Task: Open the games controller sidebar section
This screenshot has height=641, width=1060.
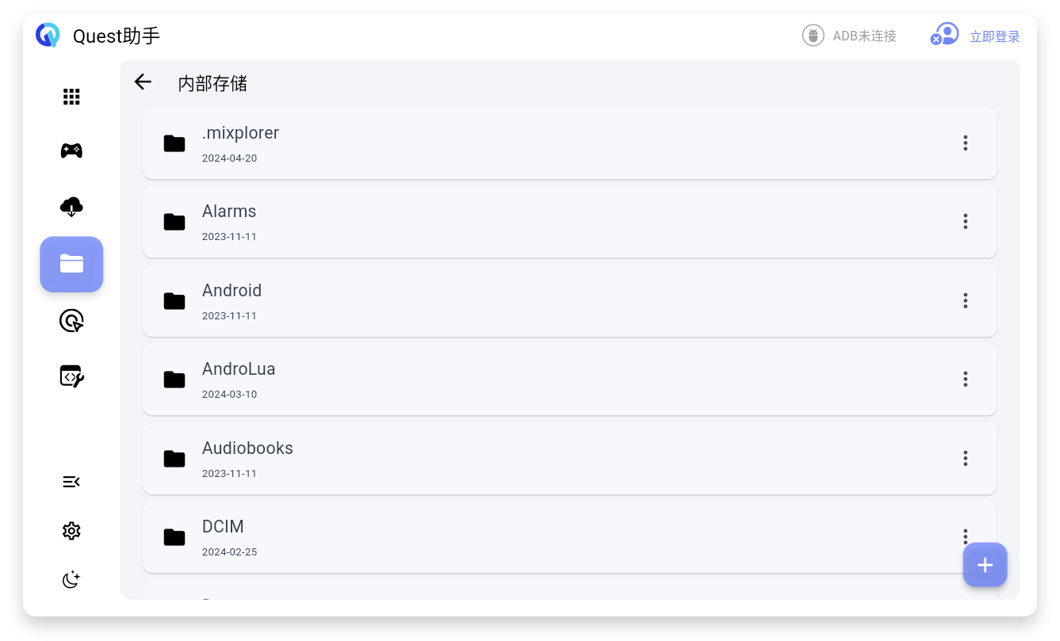Action: [x=71, y=151]
